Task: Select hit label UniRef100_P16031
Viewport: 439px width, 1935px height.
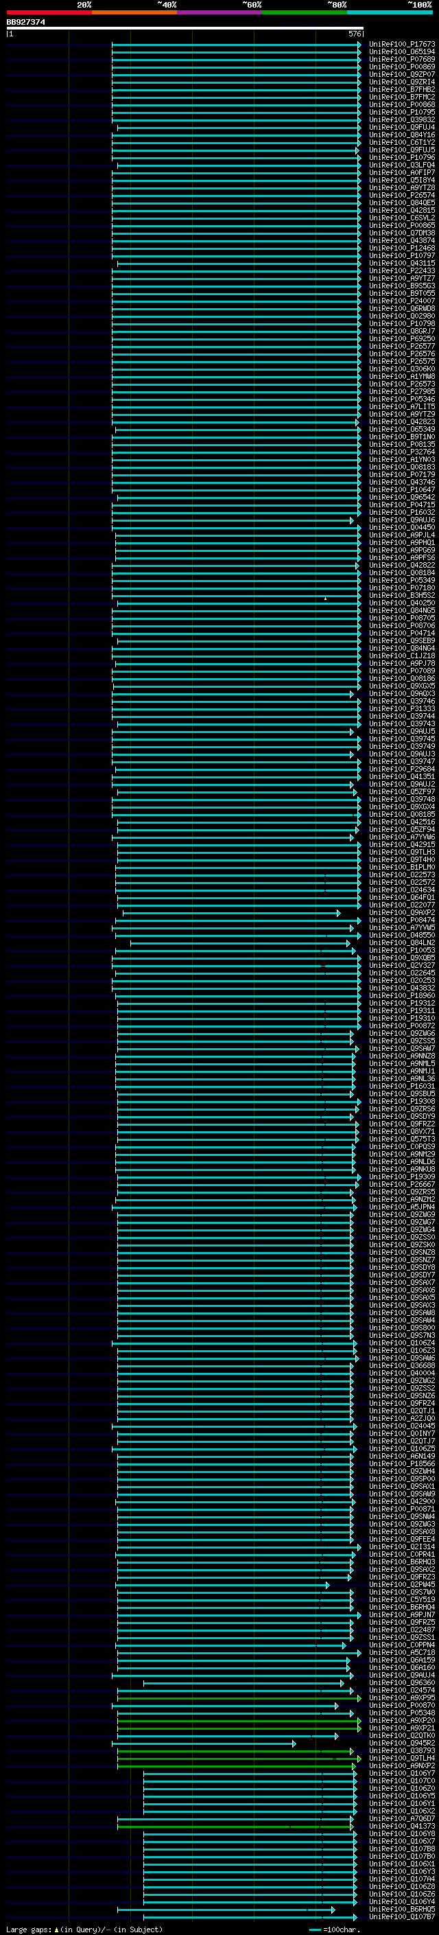Action: pyautogui.click(x=402, y=1086)
